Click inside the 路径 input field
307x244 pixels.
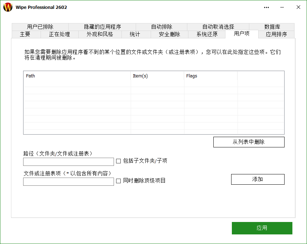pos(68,161)
